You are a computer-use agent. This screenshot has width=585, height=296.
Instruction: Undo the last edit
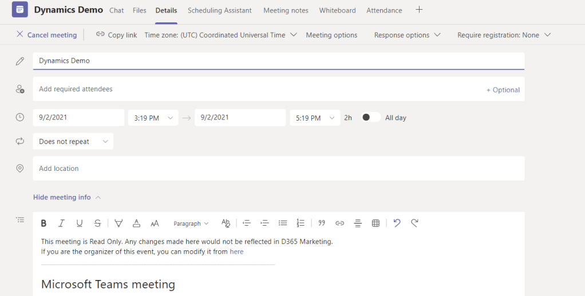point(397,223)
